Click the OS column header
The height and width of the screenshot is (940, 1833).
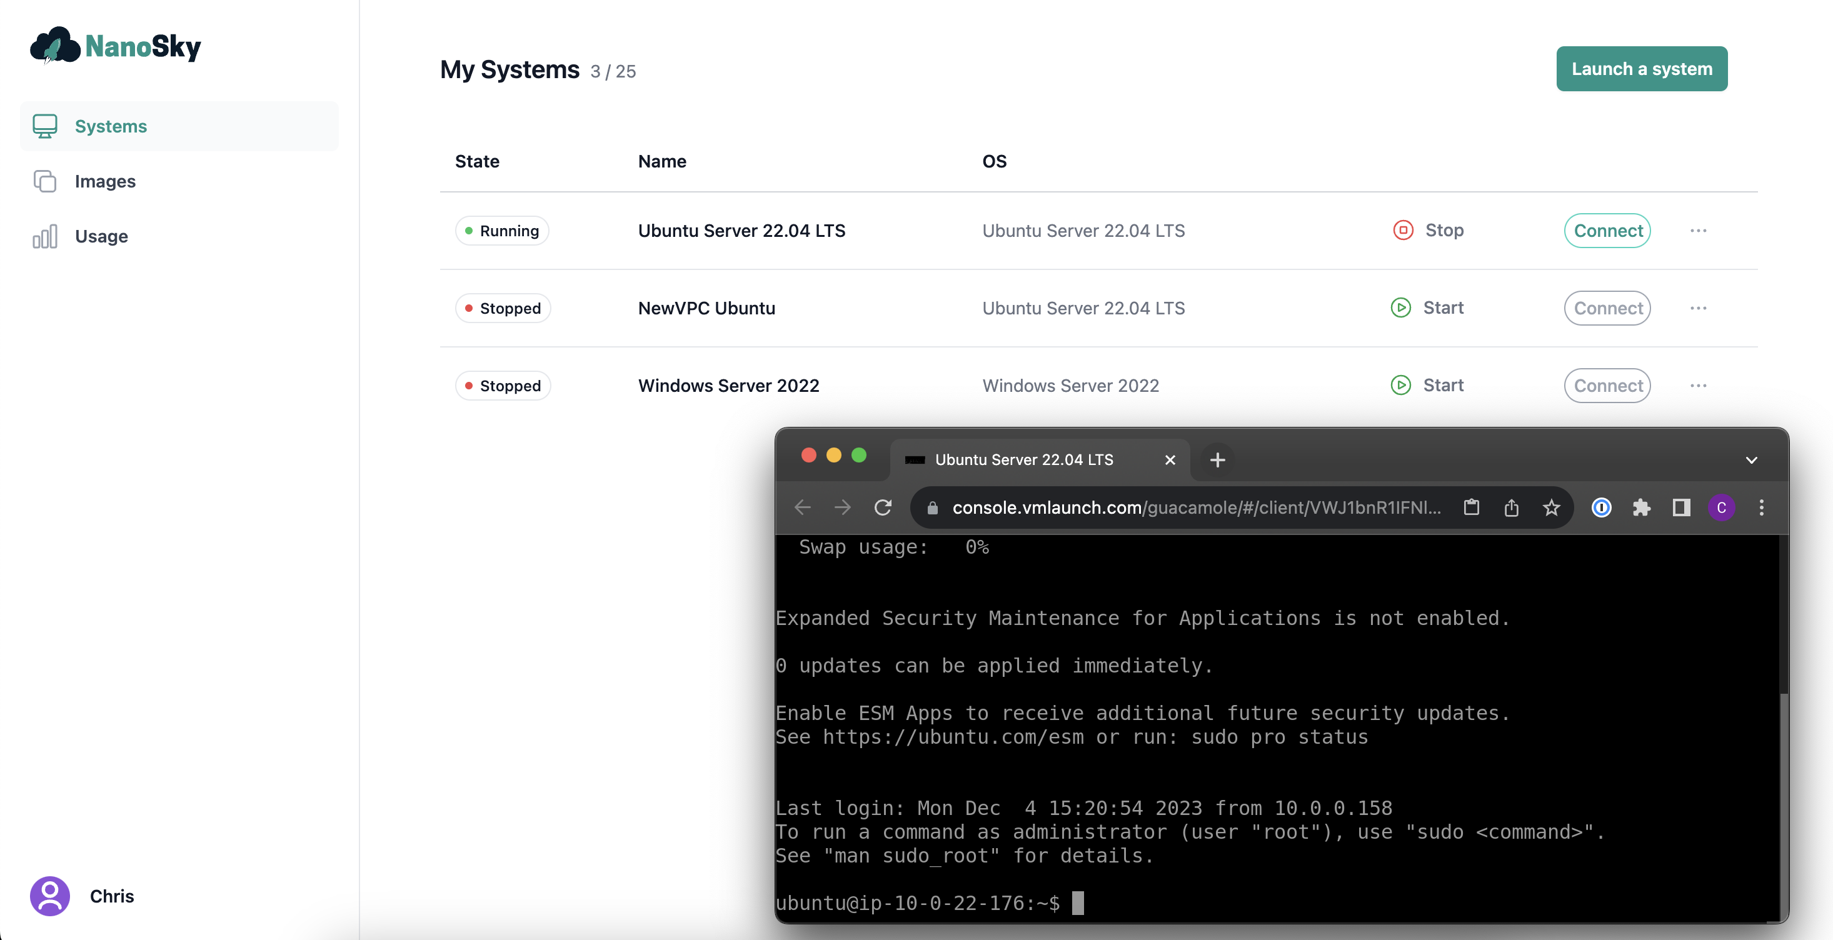994,161
